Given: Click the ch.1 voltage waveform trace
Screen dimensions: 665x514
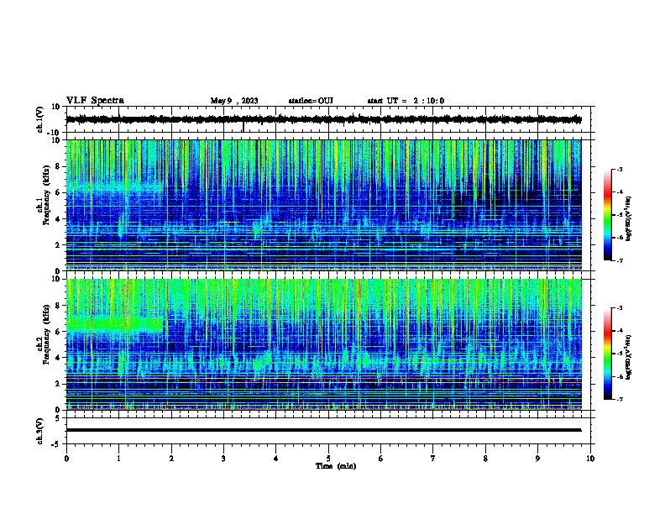Looking at the screenshot, I should pyautogui.click(x=323, y=119).
